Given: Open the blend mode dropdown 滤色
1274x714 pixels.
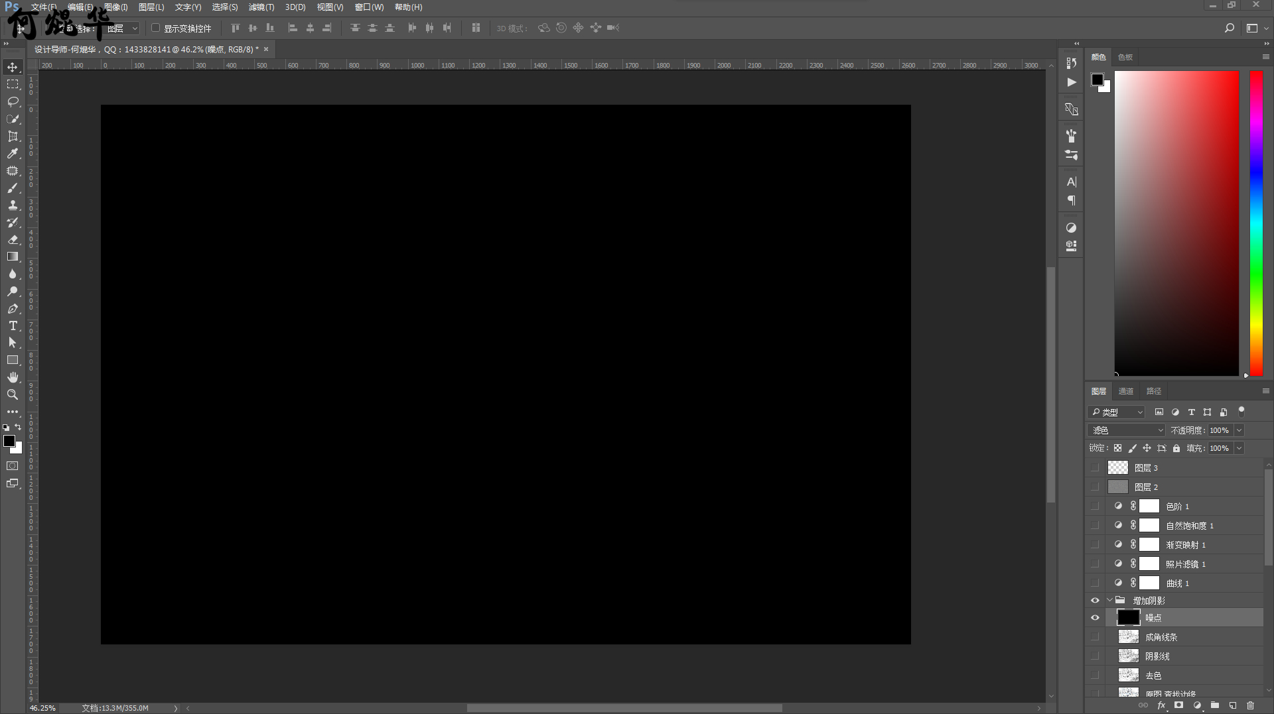Looking at the screenshot, I should [x=1126, y=430].
